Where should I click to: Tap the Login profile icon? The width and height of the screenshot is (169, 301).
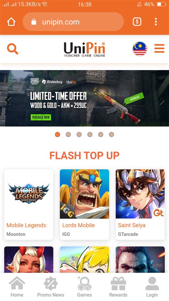(152, 287)
